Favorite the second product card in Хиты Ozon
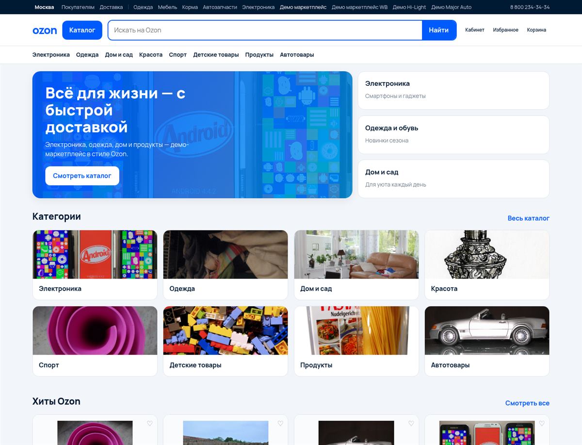Viewport: 582px width, 445px height. (280, 423)
